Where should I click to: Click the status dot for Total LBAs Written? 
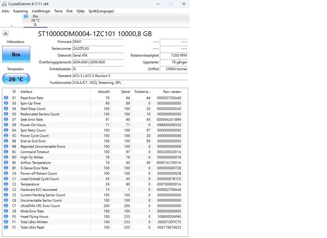pyautogui.click(x=6, y=222)
